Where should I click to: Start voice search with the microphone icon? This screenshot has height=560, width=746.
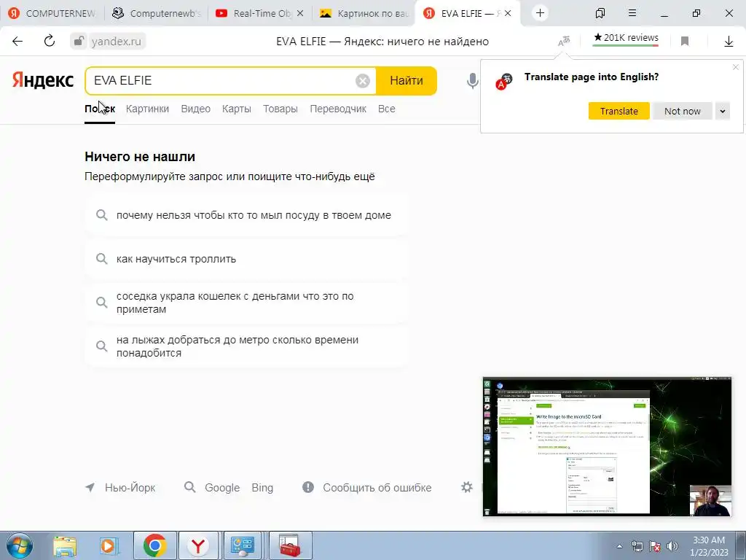click(x=472, y=81)
